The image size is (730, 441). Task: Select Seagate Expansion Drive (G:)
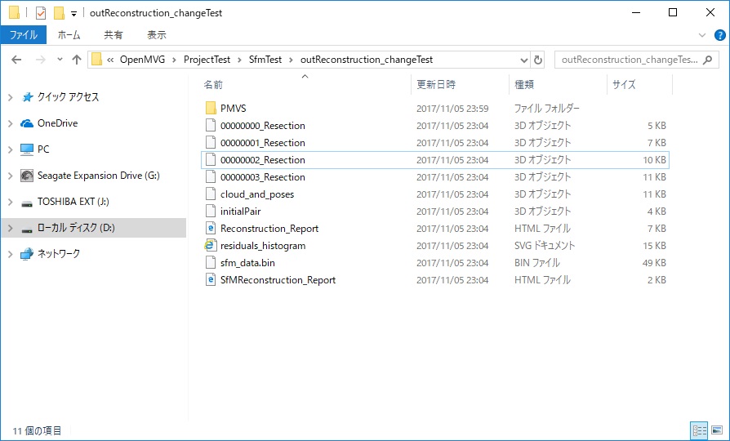pos(98,176)
